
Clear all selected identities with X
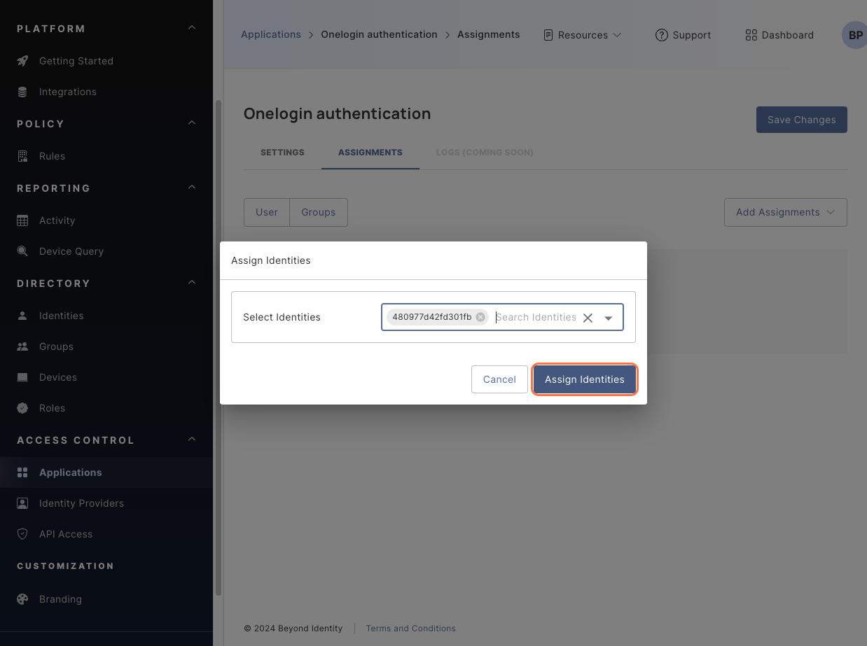pos(588,318)
